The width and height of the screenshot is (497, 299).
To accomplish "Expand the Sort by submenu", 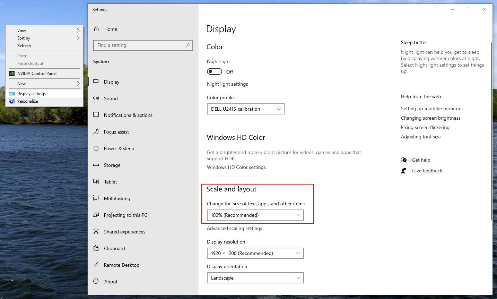I will point(44,38).
